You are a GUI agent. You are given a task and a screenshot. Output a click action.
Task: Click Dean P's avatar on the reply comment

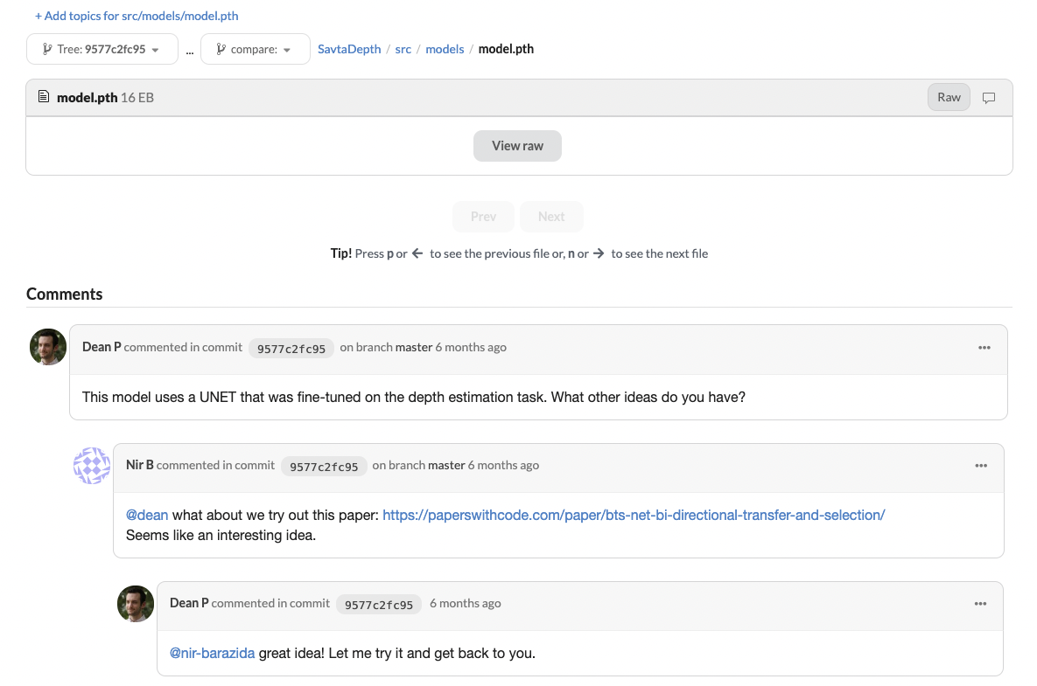tap(135, 604)
